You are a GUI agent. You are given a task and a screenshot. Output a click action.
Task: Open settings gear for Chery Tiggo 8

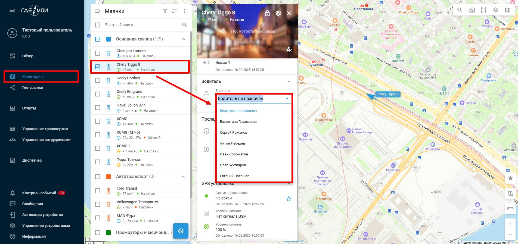pyautogui.click(x=278, y=13)
